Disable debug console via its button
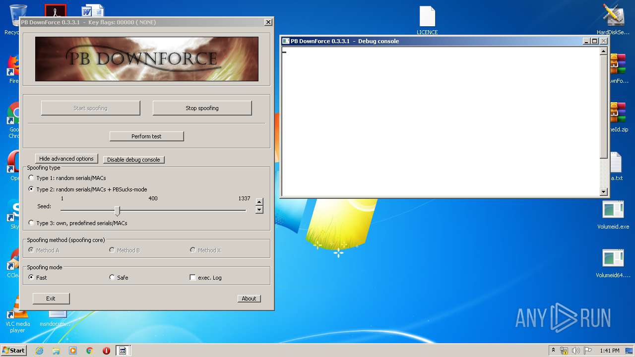 133,160
